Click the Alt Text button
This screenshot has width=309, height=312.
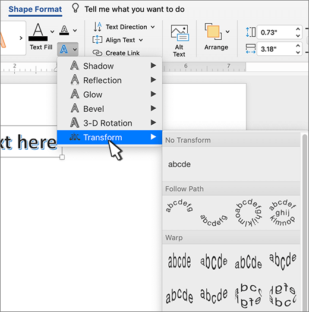179,41
